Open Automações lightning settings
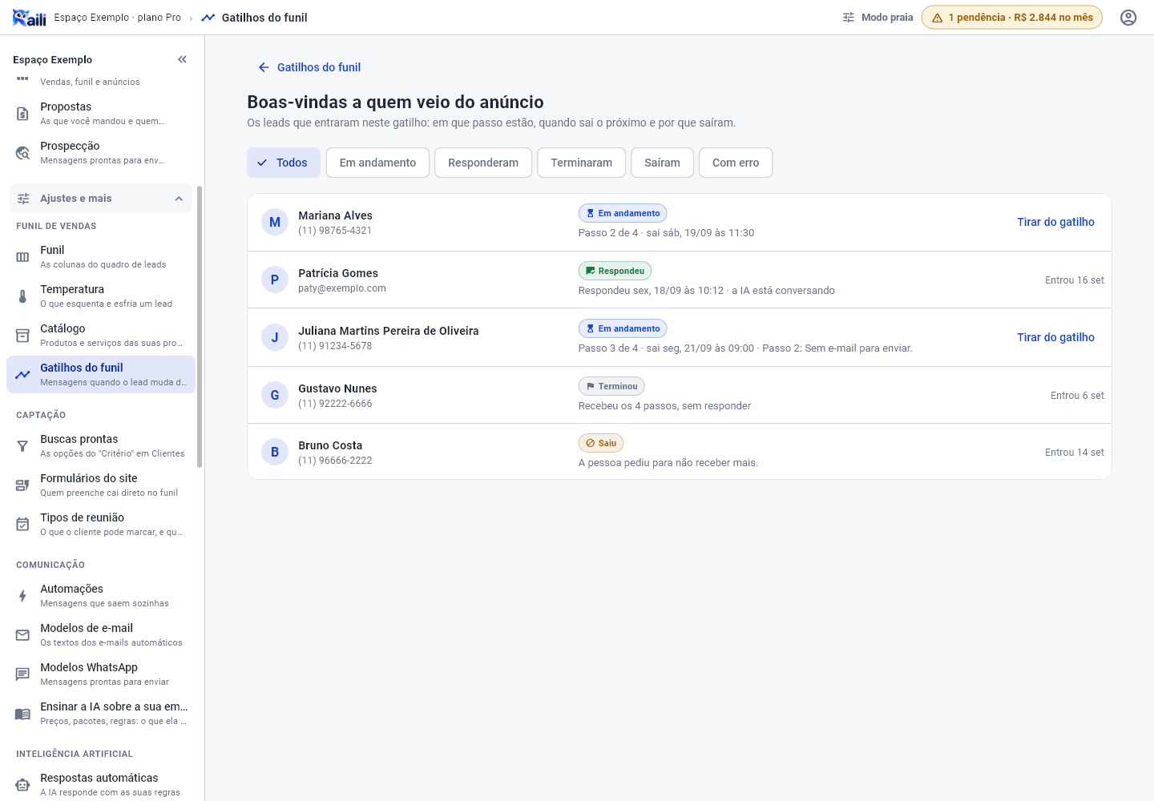Viewport: 1154px width, 801px height. 101,595
